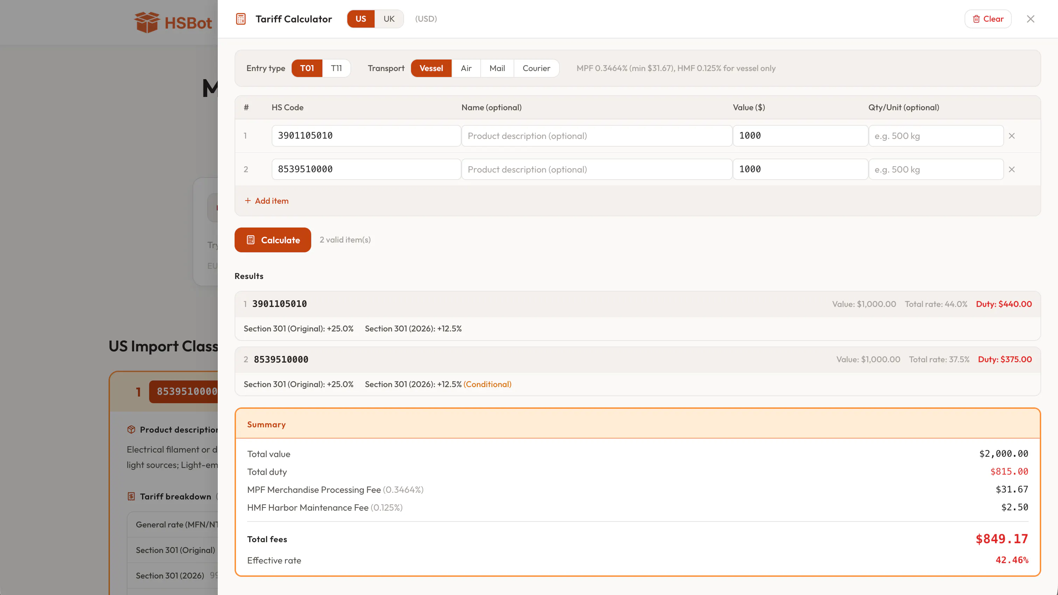Clear all calculator entries
Image resolution: width=1058 pixels, height=595 pixels.
click(988, 19)
